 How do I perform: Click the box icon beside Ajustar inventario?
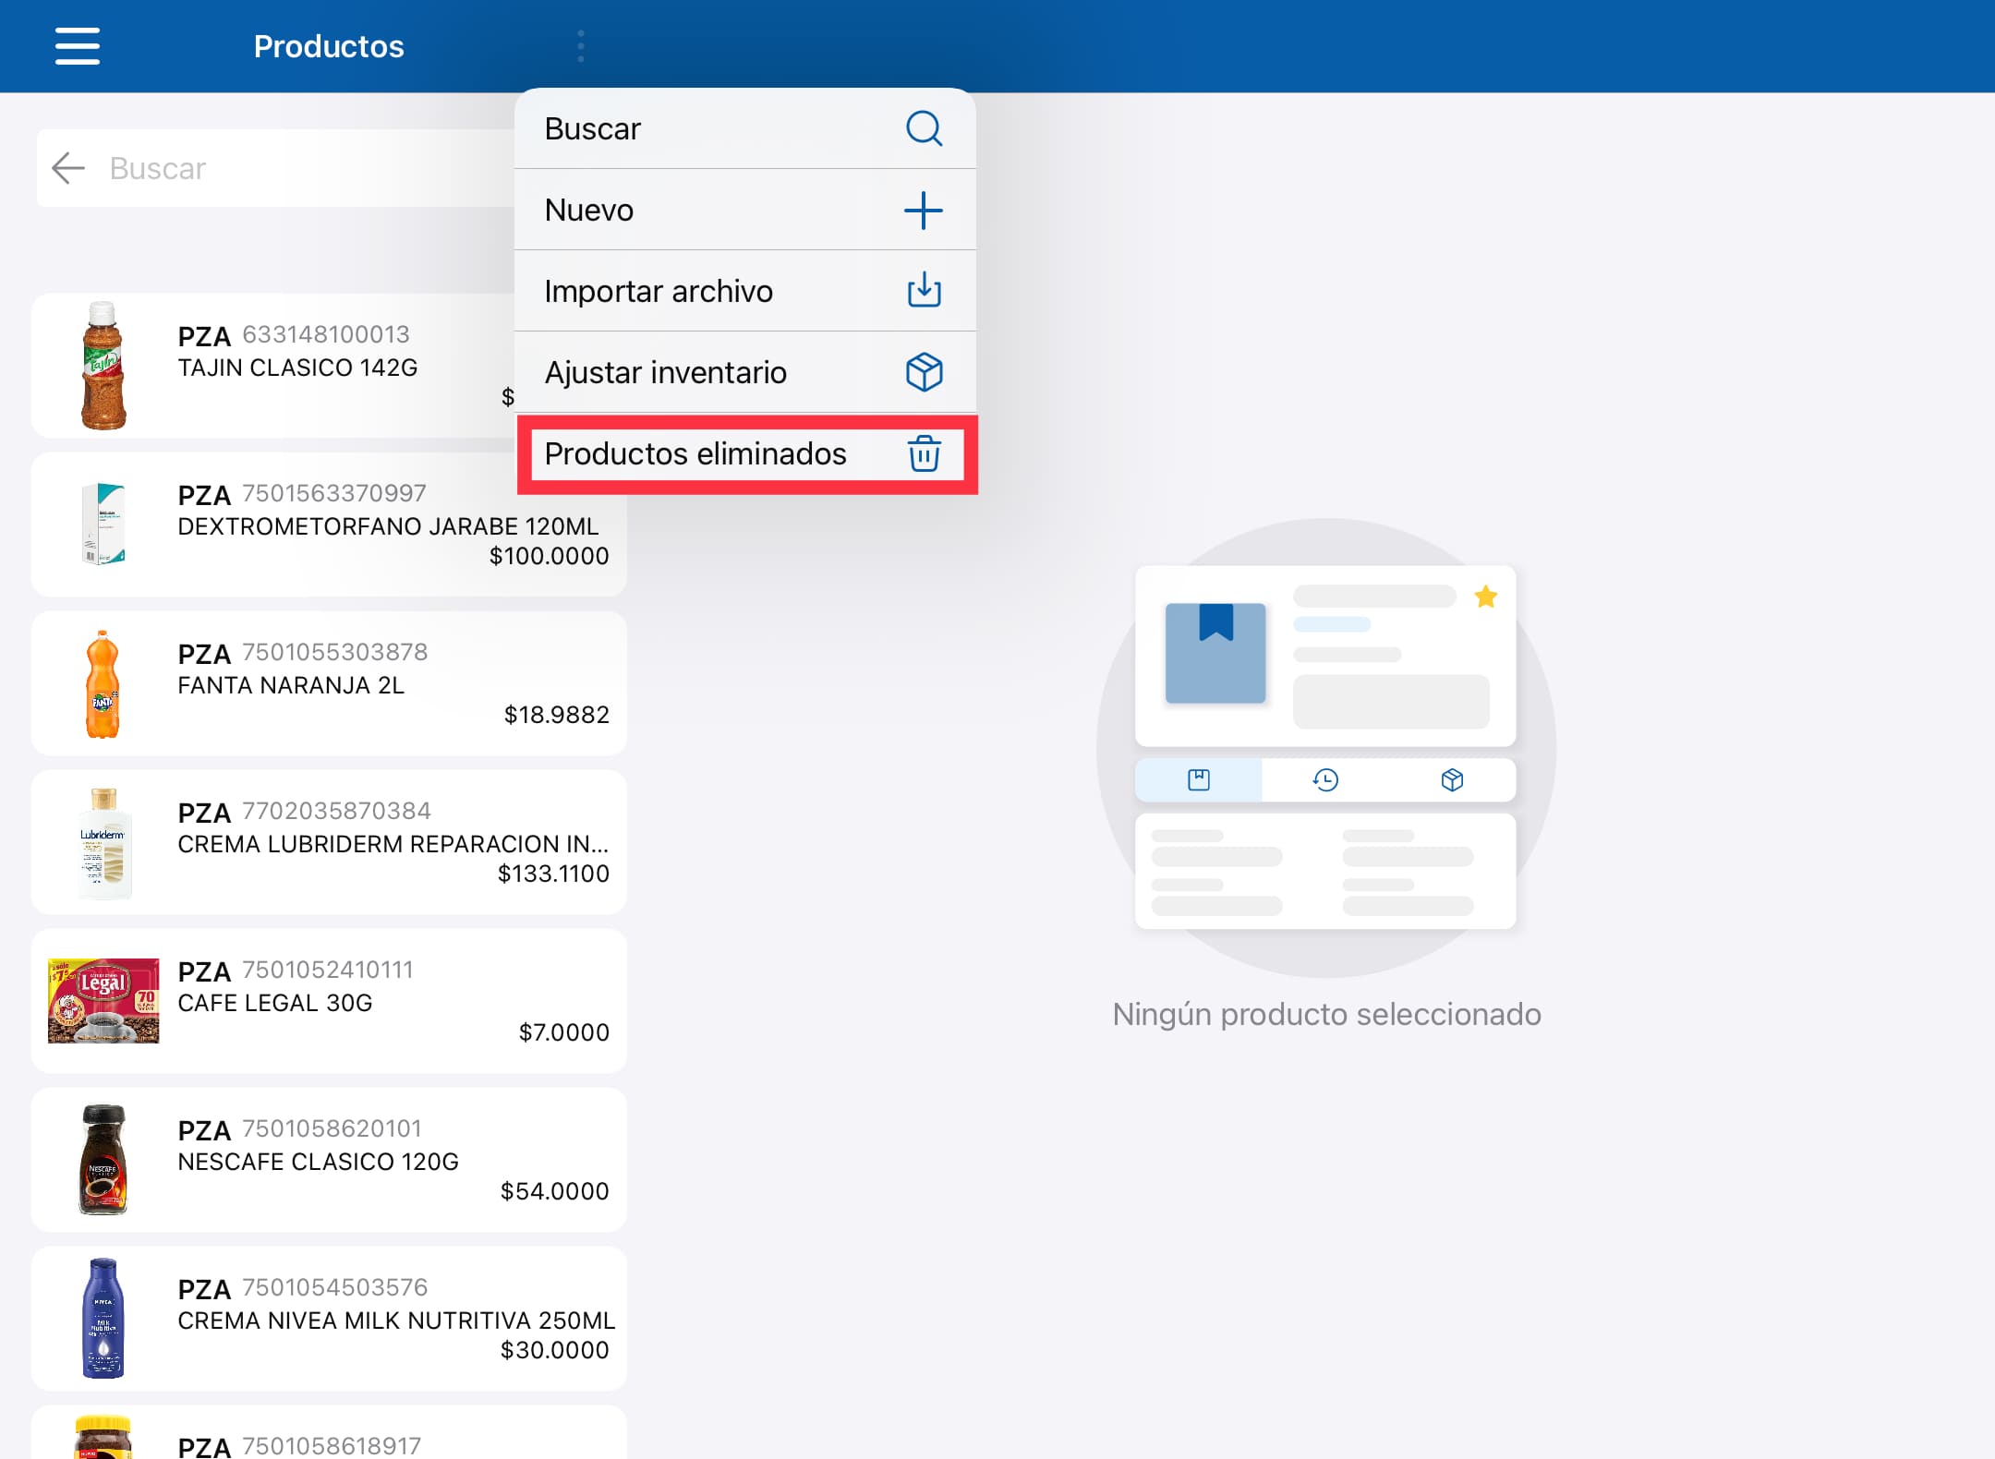click(924, 372)
